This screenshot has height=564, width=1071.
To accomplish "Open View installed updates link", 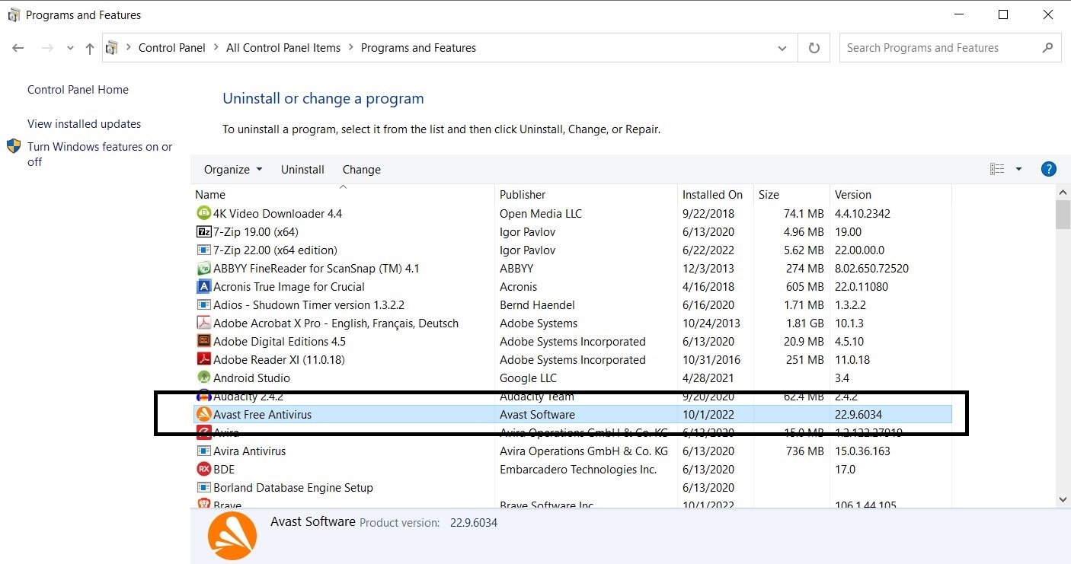I will (85, 123).
